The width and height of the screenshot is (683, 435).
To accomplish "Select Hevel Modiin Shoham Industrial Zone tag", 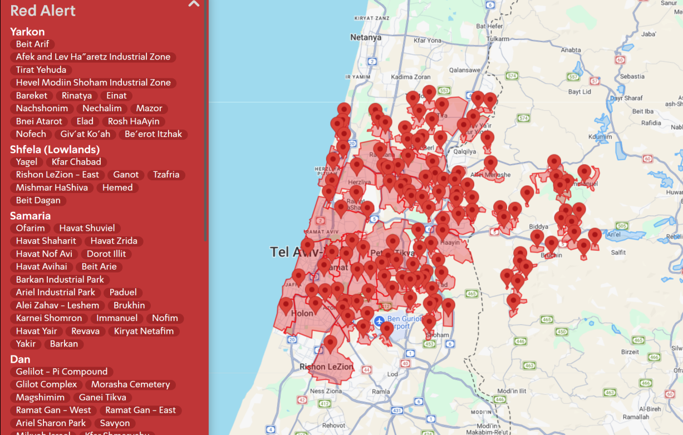I will click(93, 82).
